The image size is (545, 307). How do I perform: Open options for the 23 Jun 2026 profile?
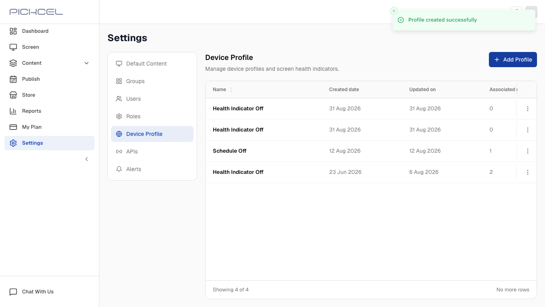click(x=528, y=172)
